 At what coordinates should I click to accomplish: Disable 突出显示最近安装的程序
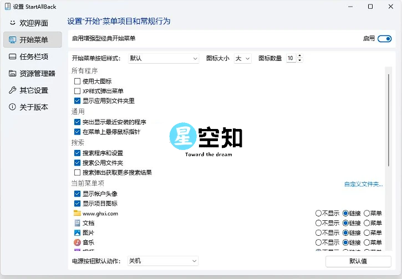(77, 122)
